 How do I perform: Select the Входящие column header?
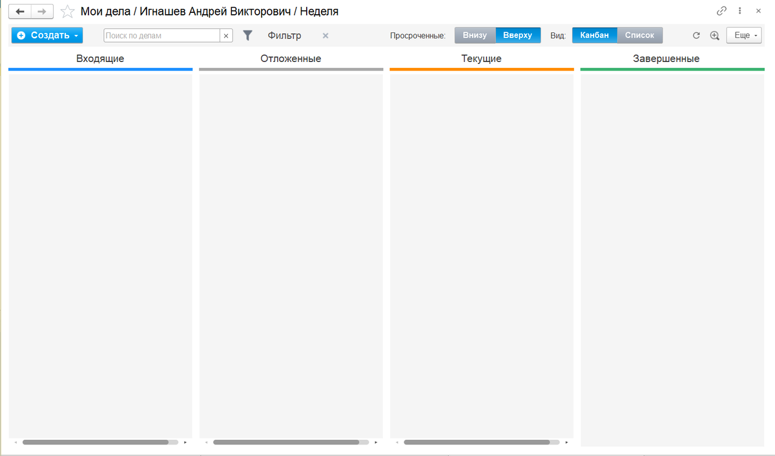[x=100, y=59]
